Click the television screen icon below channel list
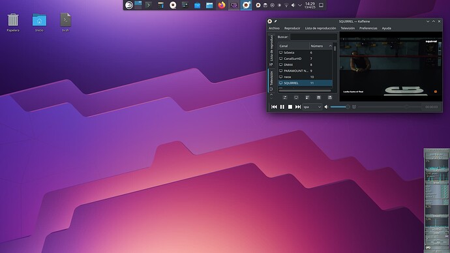This screenshot has height=253, width=450. [x=296, y=98]
